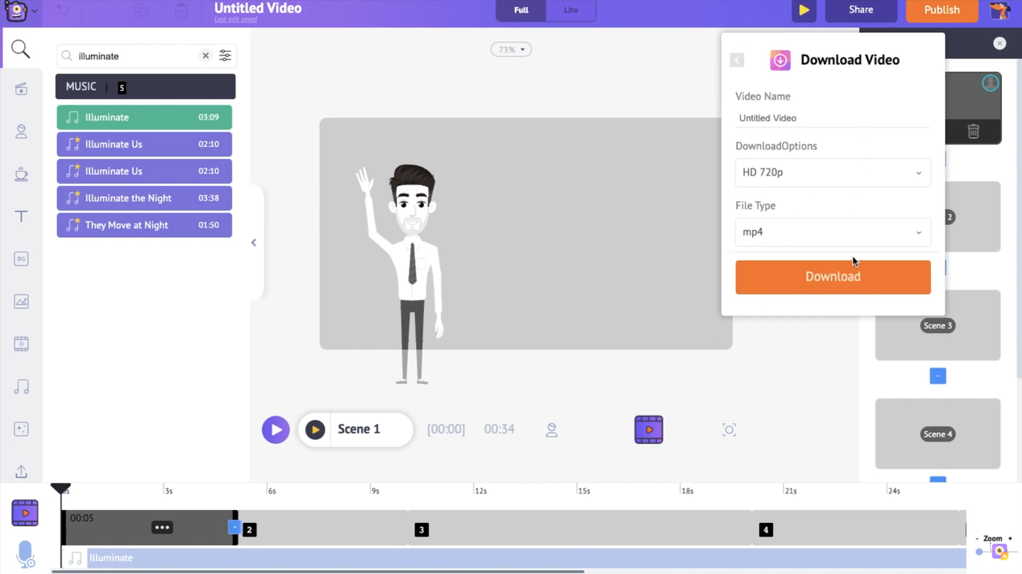Click the microphone voice-over icon

26,553
